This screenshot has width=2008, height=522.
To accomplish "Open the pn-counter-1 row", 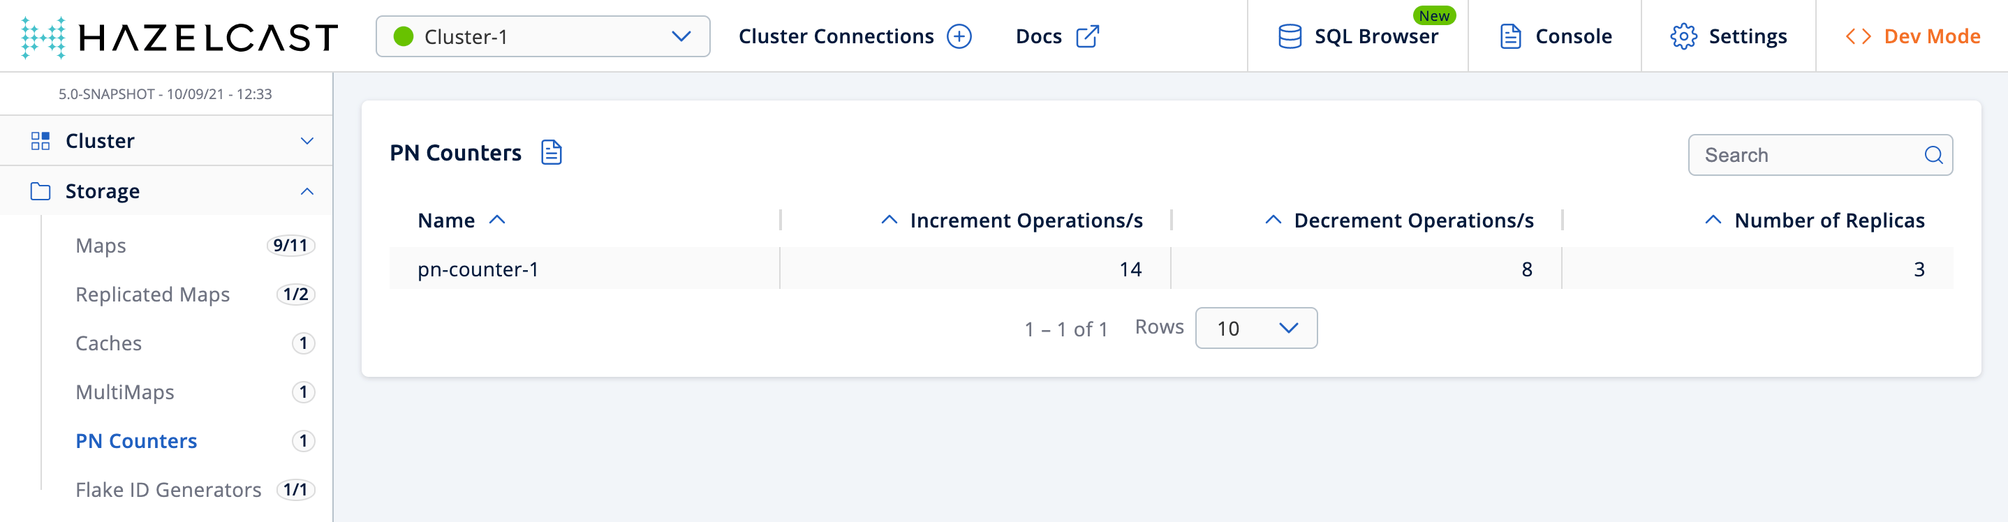I will [x=478, y=269].
